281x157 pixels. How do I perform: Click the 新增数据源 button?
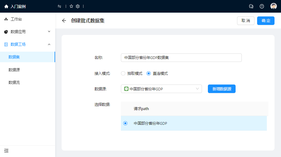(221, 89)
